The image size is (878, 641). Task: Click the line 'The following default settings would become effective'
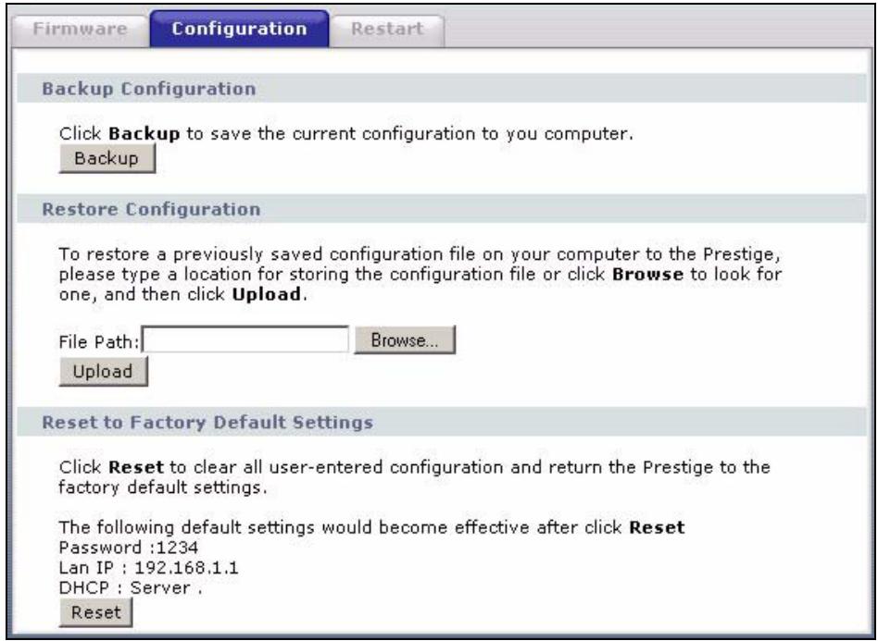(295, 527)
